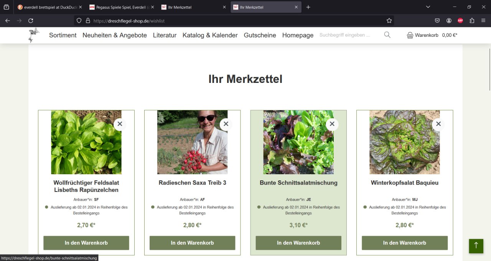Open the Warenkorb basket icon
Viewport: 491px width, 261px height.
click(410, 35)
